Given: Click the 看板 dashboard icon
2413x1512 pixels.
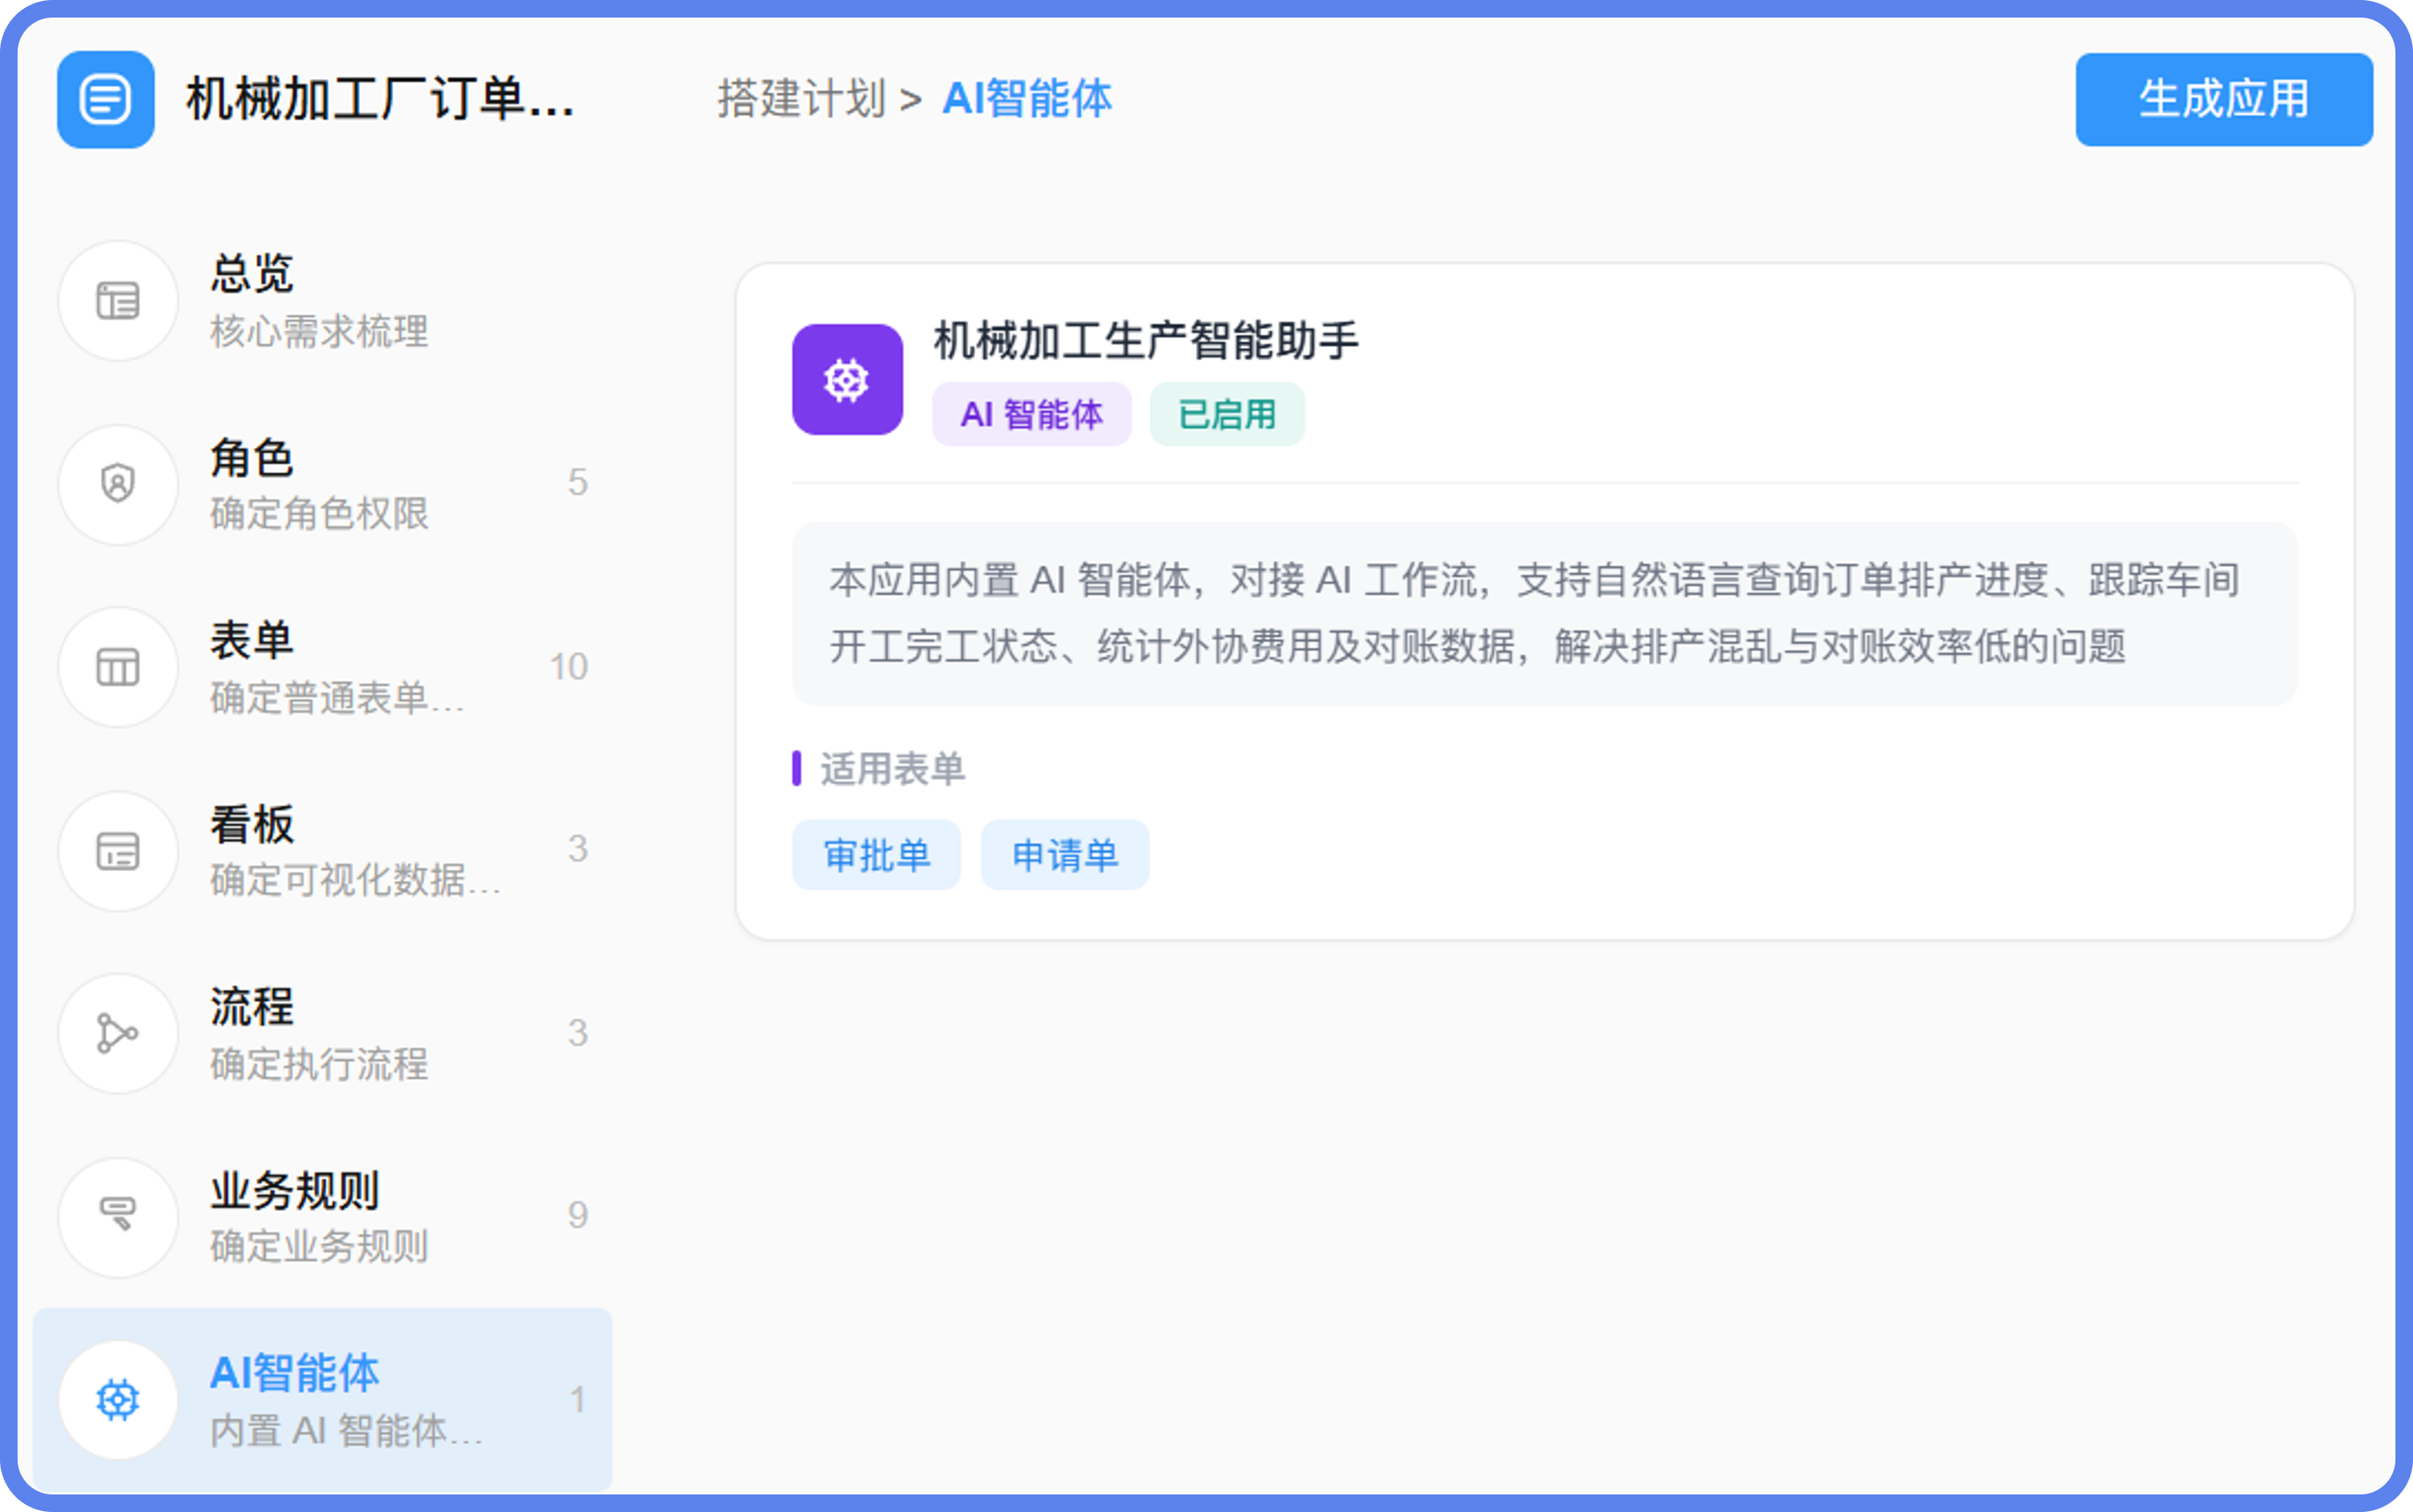Looking at the screenshot, I should 118,851.
